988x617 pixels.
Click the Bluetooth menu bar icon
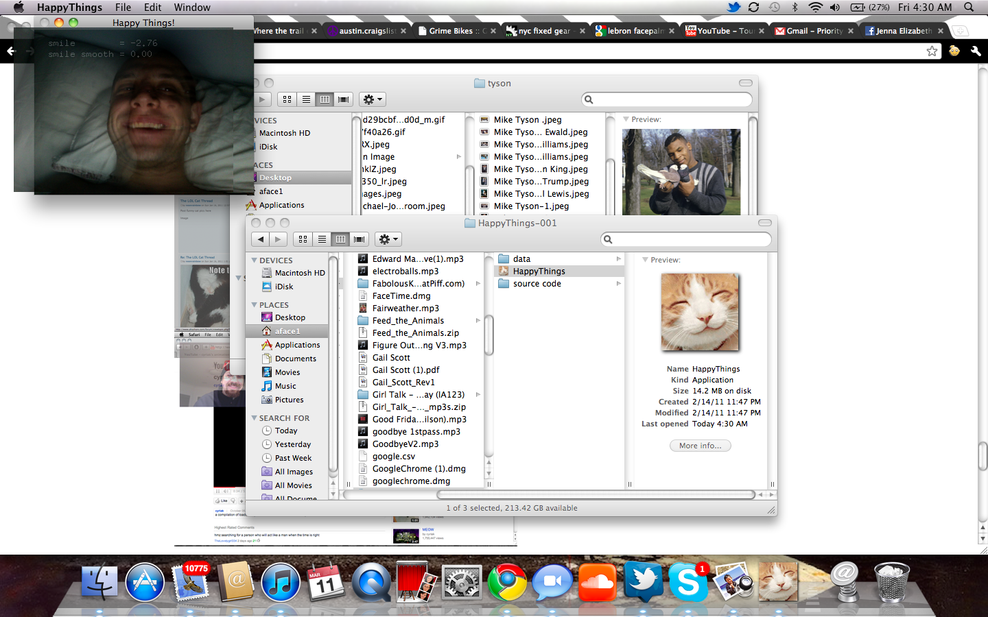coord(795,8)
